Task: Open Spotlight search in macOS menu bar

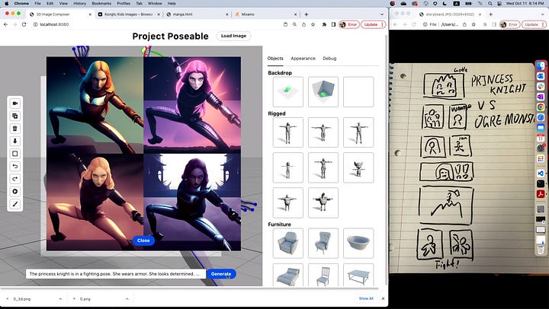Action: [x=490, y=4]
